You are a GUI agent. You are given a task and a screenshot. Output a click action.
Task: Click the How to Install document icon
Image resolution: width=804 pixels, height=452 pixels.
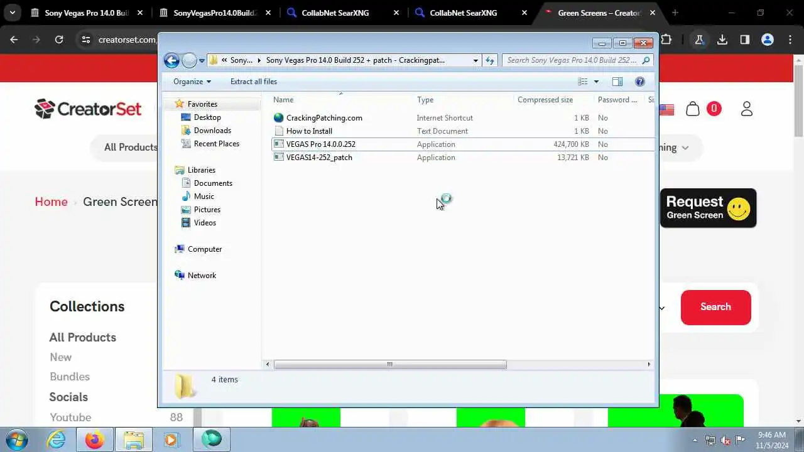(x=279, y=131)
